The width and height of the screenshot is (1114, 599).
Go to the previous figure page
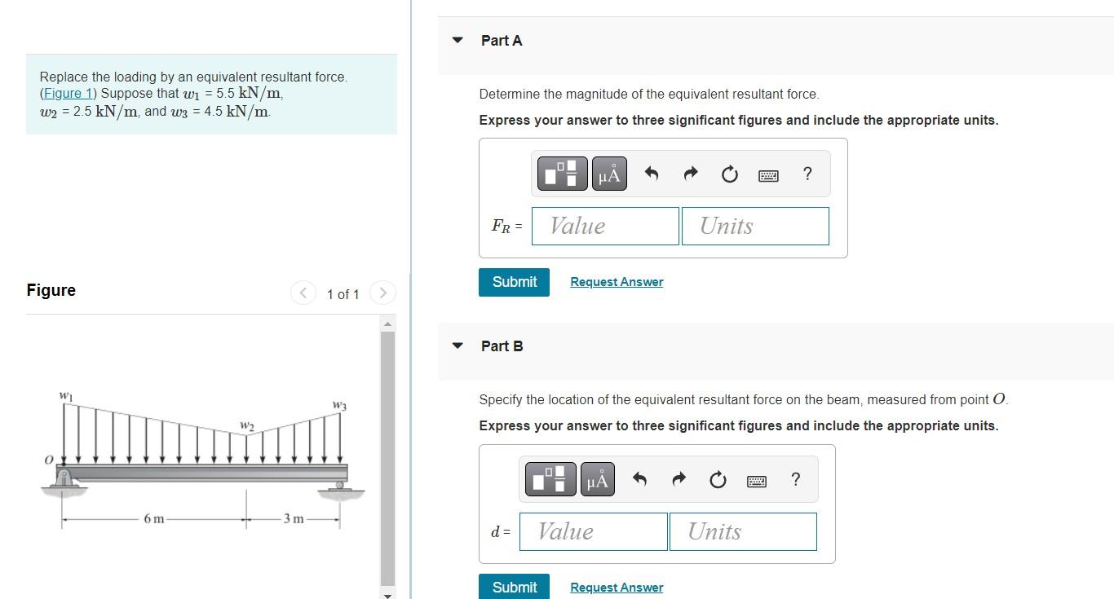tap(303, 293)
